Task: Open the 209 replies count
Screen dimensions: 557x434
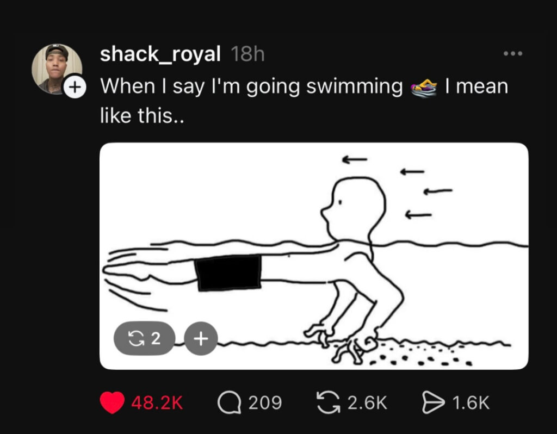Action: 265,403
